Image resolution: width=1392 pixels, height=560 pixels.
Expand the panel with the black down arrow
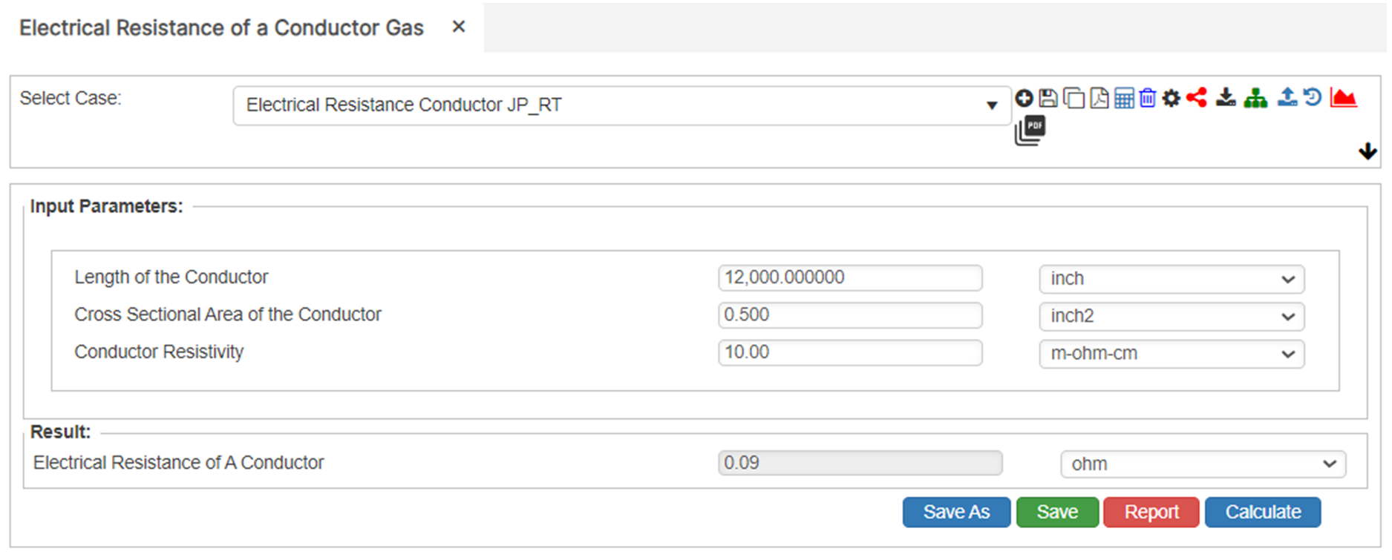[x=1368, y=152]
